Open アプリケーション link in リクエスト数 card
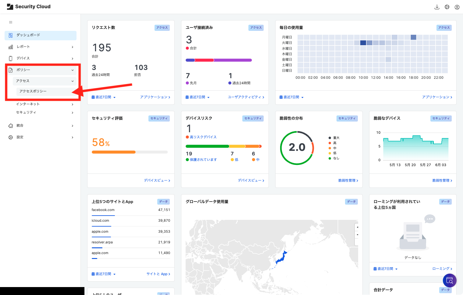The width and height of the screenshot is (463, 295). 155,97
